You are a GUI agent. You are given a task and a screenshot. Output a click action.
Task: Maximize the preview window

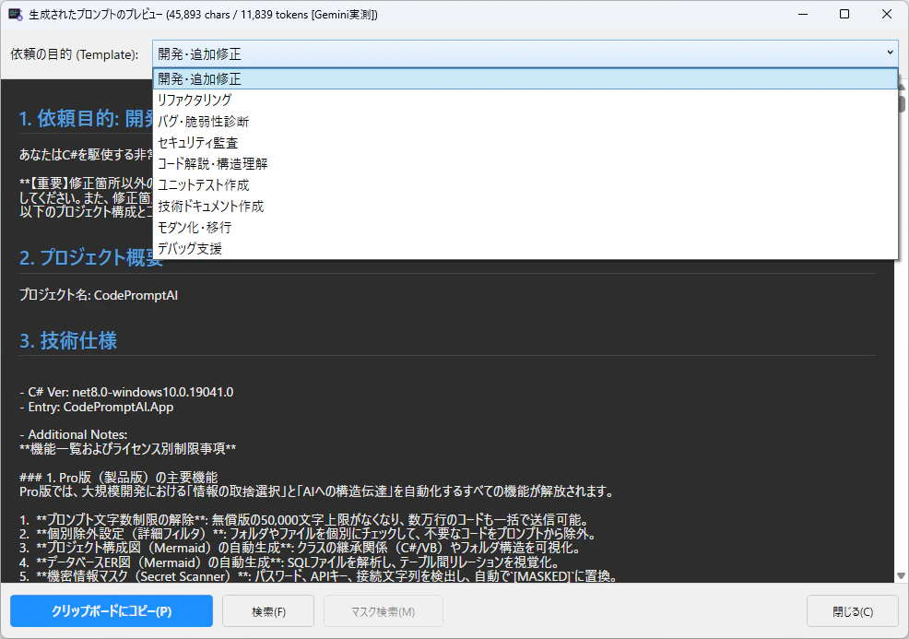tap(844, 14)
